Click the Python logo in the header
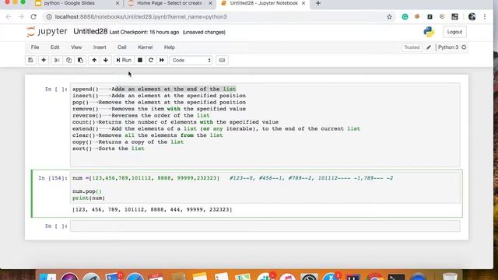The height and width of the screenshot is (280, 498). [429, 32]
